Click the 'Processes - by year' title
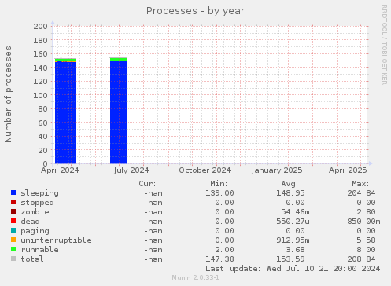 click(x=195, y=11)
